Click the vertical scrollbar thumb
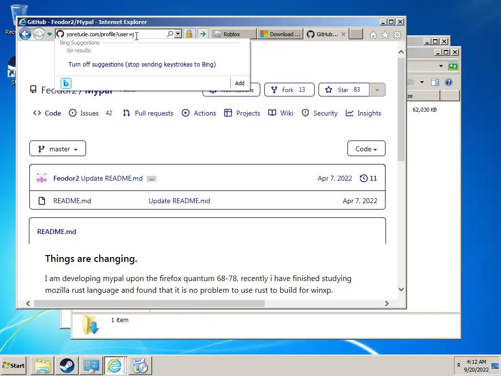 [x=401, y=110]
